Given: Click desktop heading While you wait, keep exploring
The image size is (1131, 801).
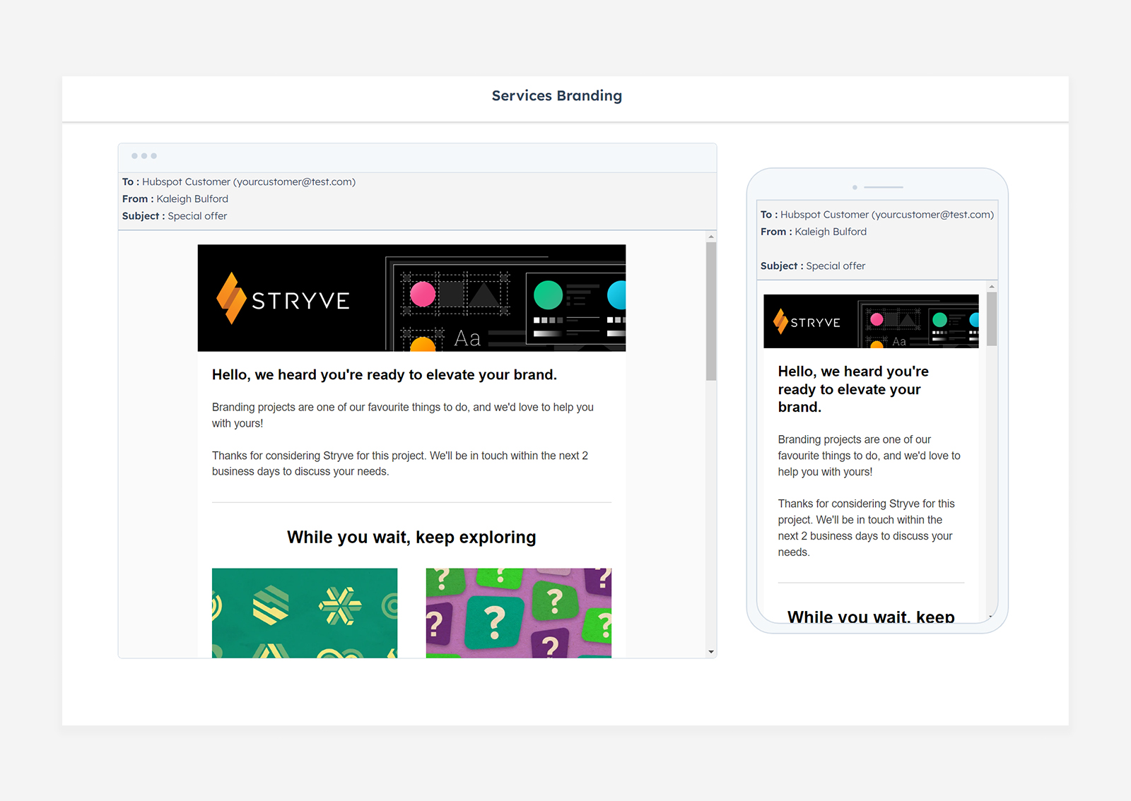Looking at the screenshot, I should [411, 538].
